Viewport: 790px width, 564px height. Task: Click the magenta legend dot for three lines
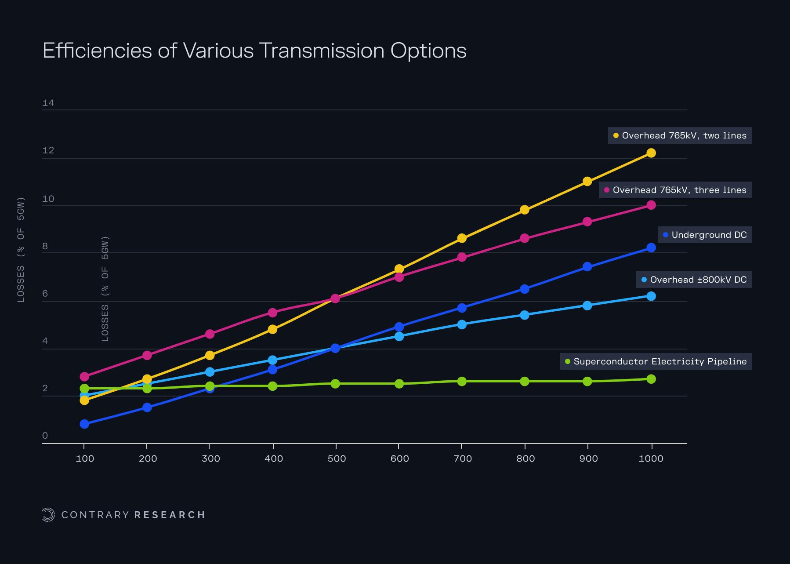pos(606,190)
